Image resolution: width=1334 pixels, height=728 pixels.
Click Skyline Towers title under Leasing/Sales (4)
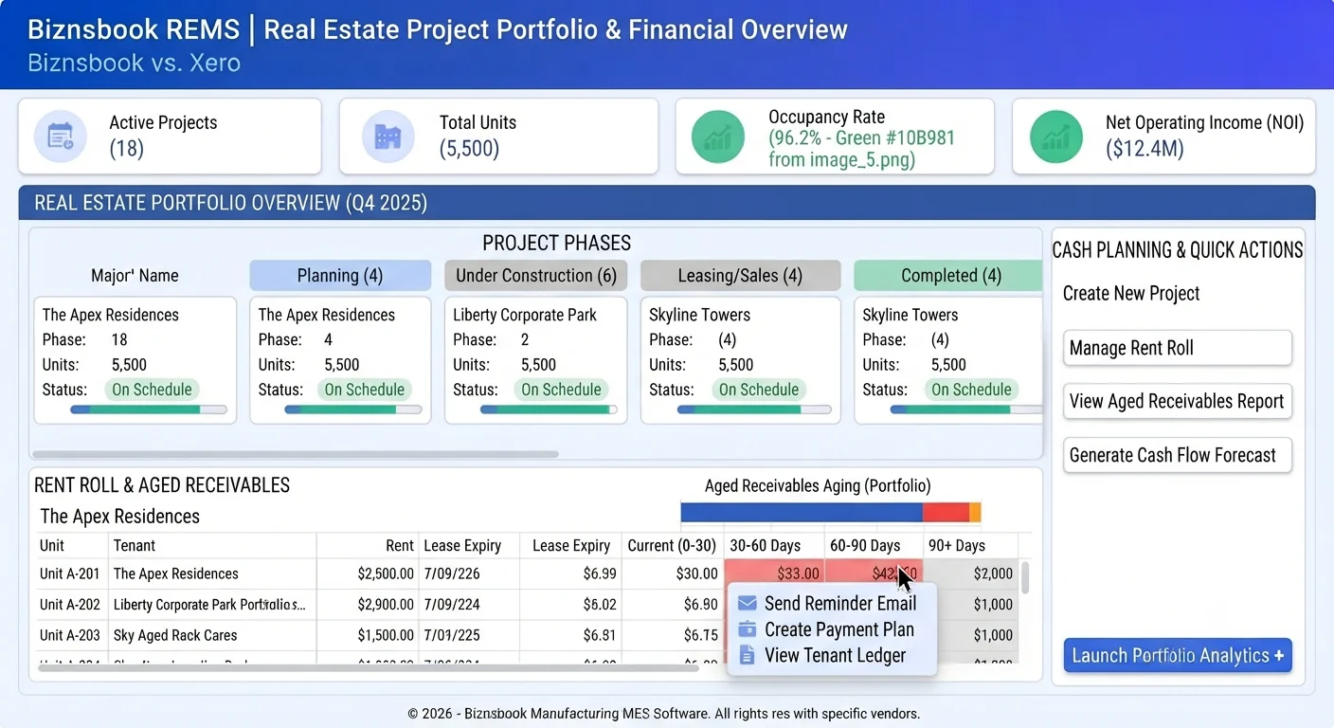point(699,315)
